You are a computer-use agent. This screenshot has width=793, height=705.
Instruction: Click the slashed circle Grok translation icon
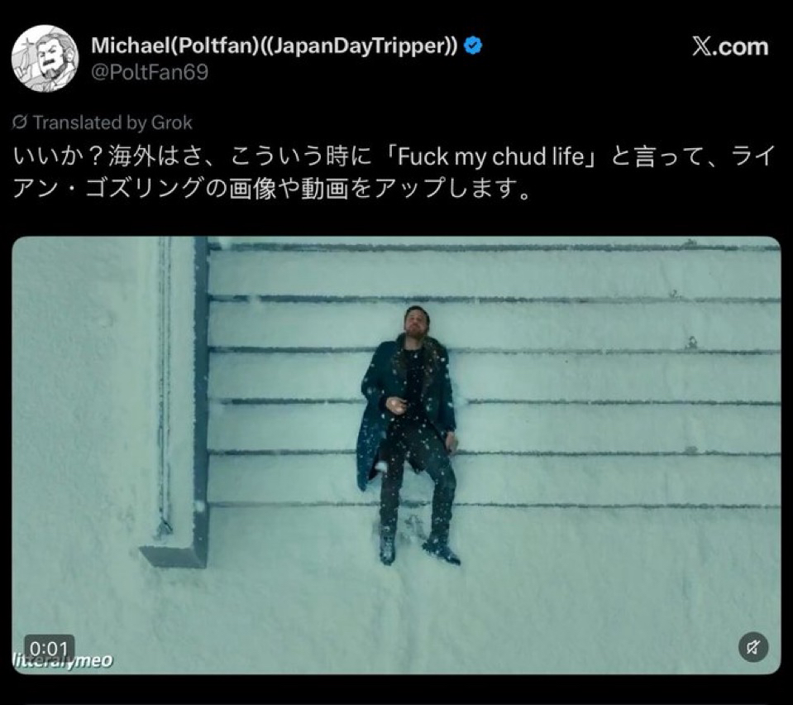[x=19, y=122]
